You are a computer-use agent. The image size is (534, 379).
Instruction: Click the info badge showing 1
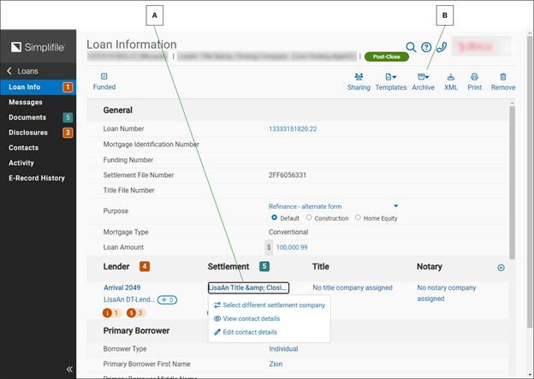click(112, 313)
